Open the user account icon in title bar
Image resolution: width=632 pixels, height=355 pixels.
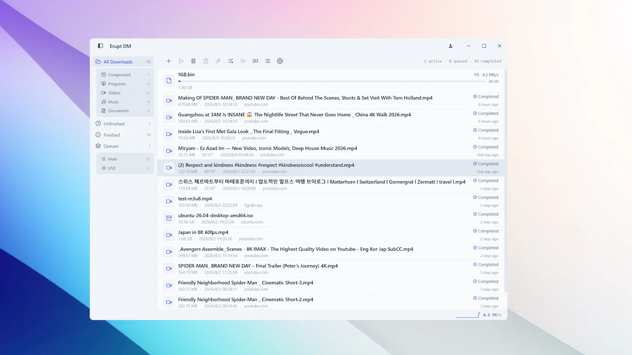click(x=450, y=46)
